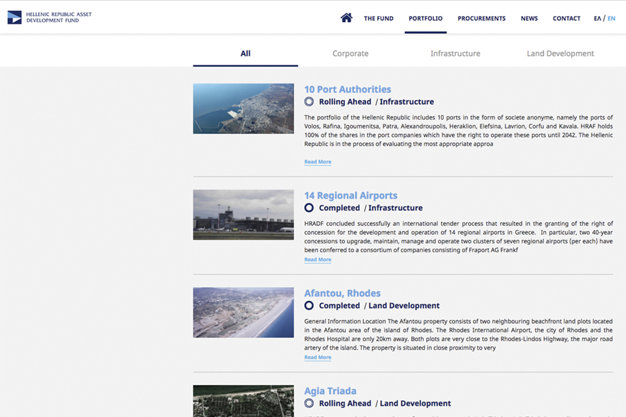Click the Completed status icon under Afantou, Rhodes
Screen dimensions: 626x417
(310, 306)
